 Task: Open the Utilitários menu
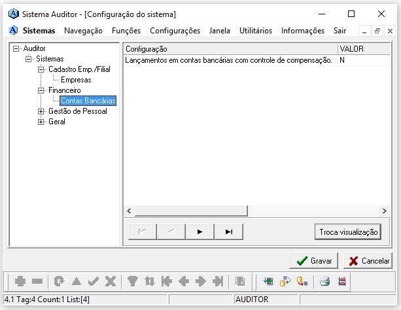(x=256, y=31)
